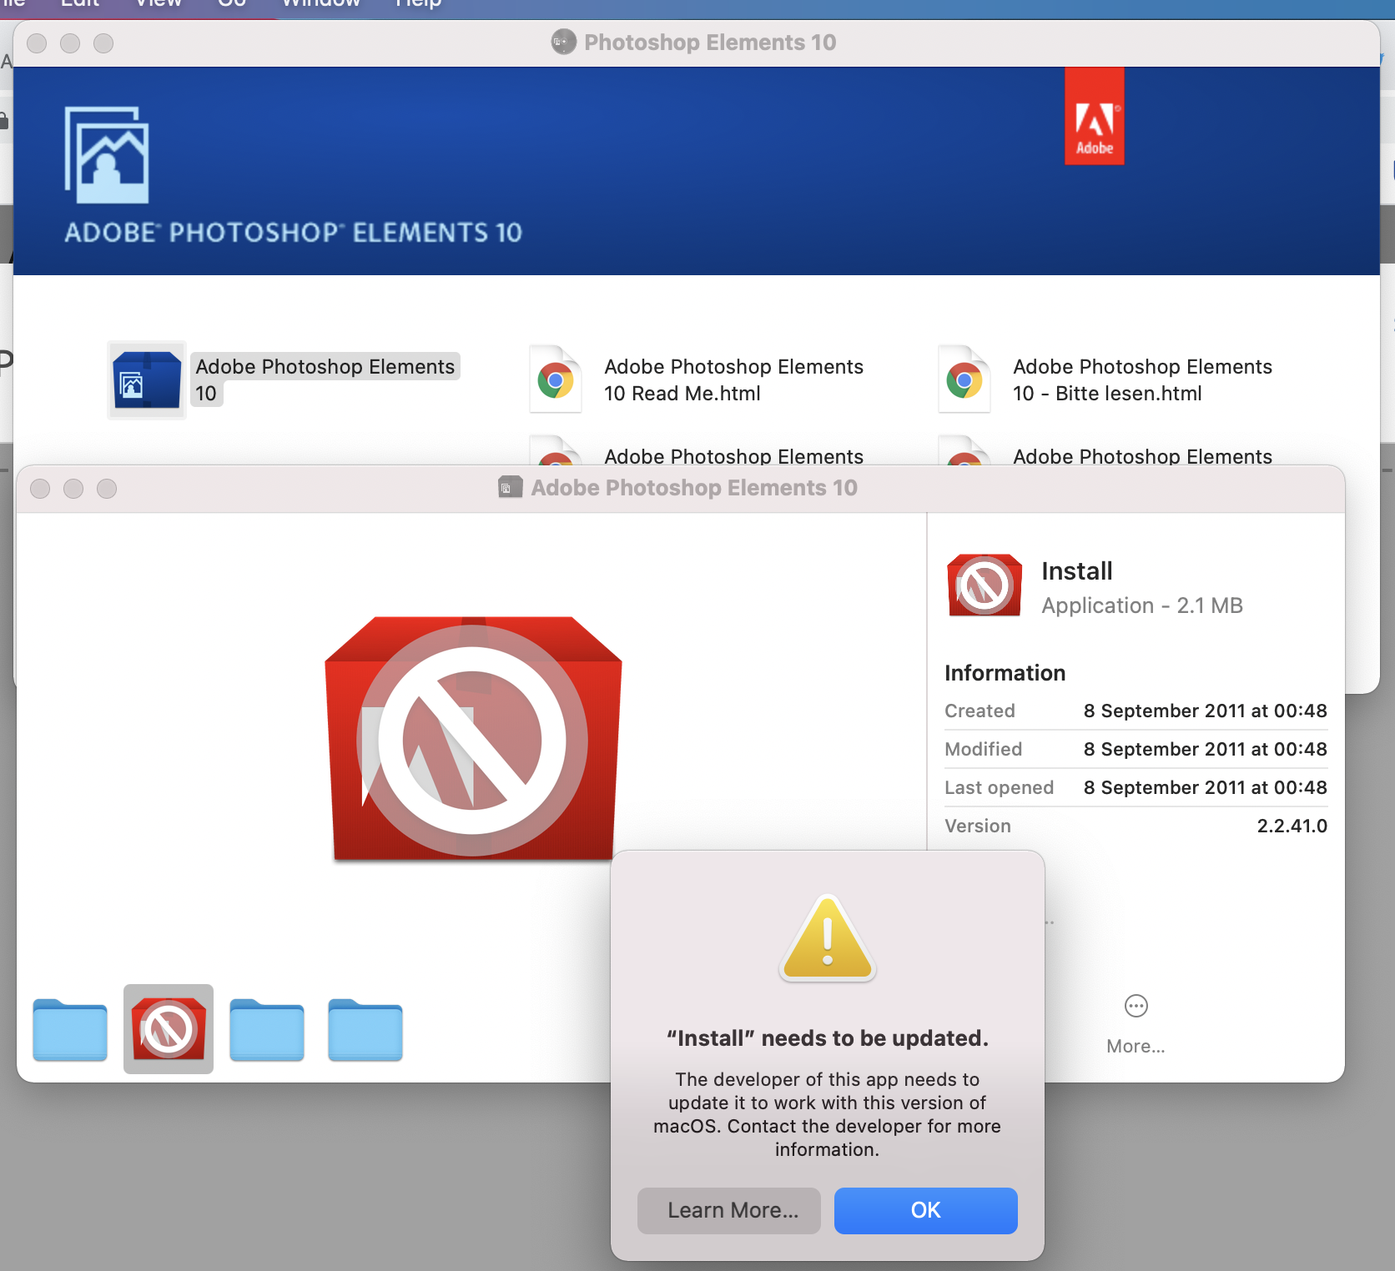Click the Version value 2.2.41.0
Image resolution: width=1395 pixels, height=1271 pixels.
click(1292, 826)
